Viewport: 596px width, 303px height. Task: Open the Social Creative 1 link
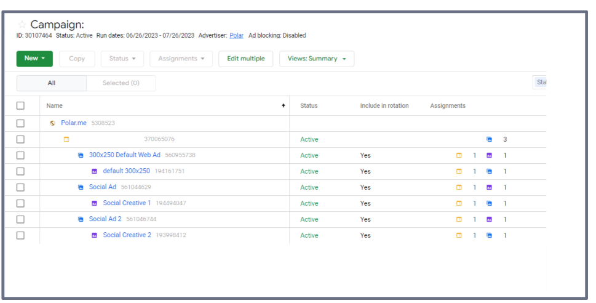coord(127,203)
